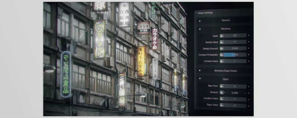Click the red カラオケ sign in the render
The image size is (297, 118).
coord(155,39)
